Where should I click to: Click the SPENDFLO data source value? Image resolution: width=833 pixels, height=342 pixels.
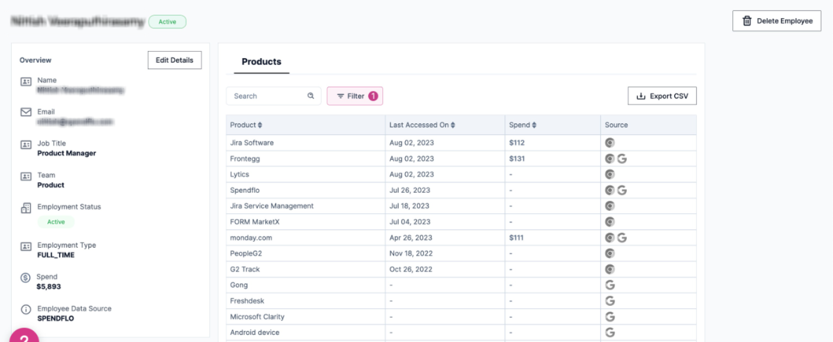pos(55,319)
